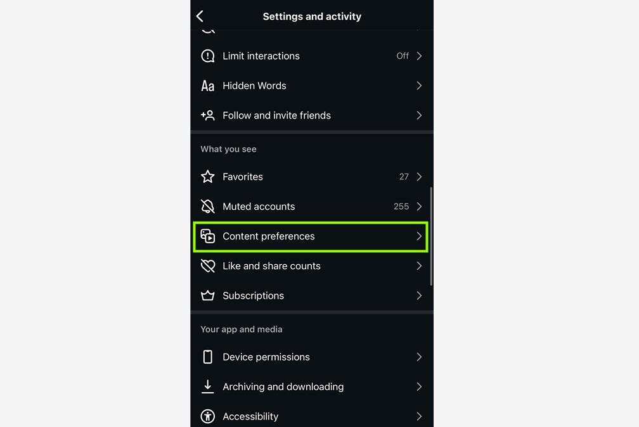Click the Subscriptions crown icon

point(208,295)
